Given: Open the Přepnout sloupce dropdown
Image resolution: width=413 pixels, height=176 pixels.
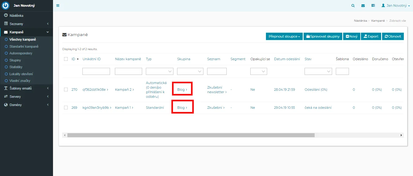Looking at the screenshot, I should [284, 36].
